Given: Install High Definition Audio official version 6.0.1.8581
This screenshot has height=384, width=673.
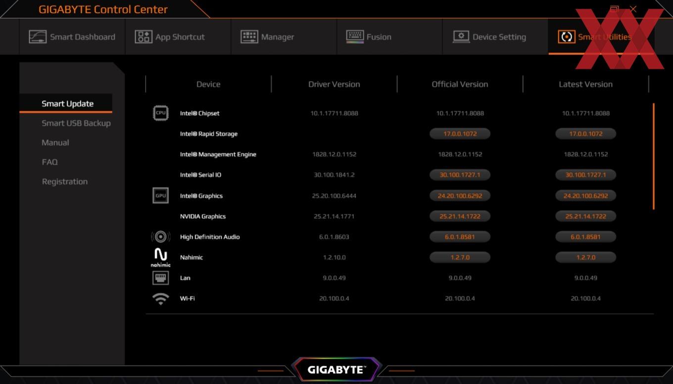Looking at the screenshot, I should [x=460, y=237].
